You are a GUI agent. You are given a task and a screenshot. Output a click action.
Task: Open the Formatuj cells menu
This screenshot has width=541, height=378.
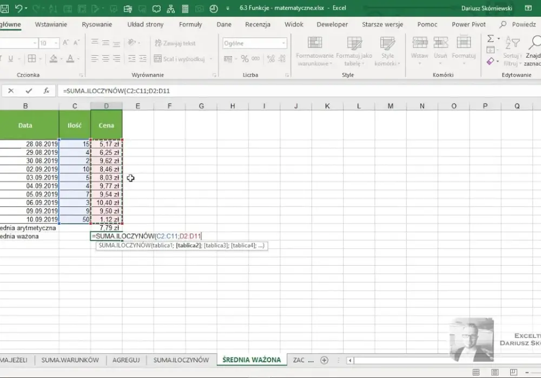pos(464,51)
